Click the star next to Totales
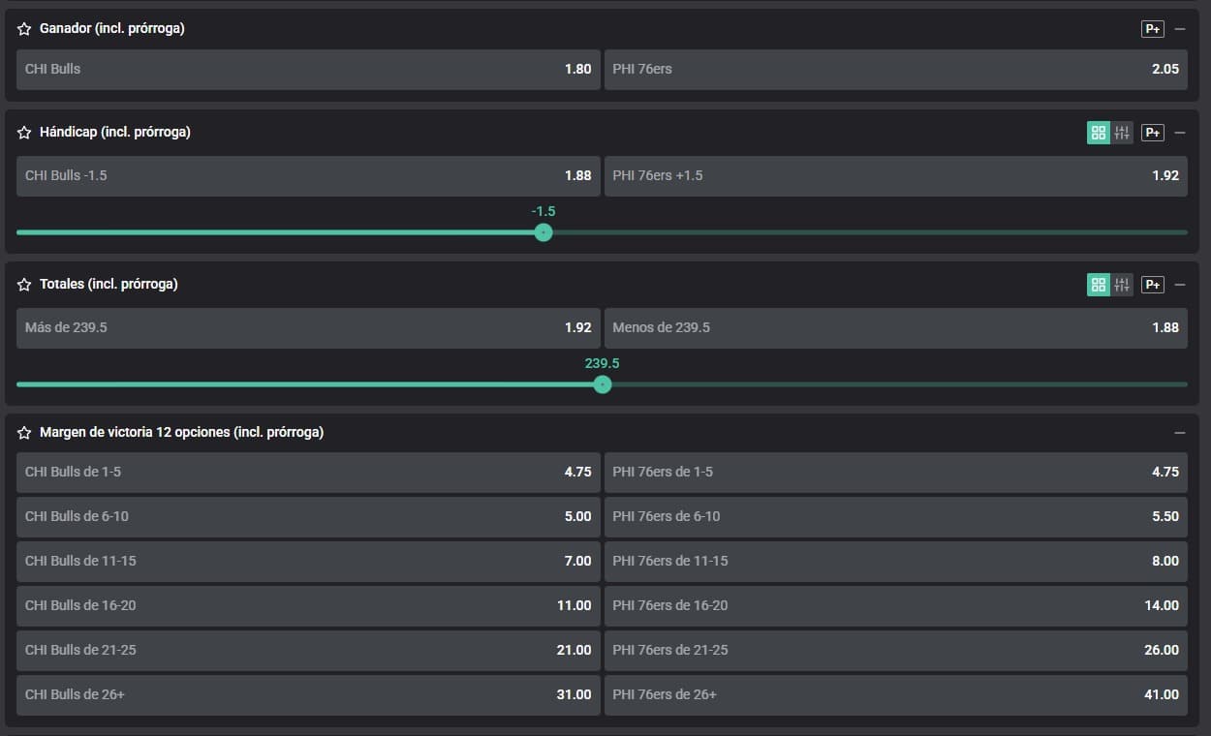 point(24,285)
